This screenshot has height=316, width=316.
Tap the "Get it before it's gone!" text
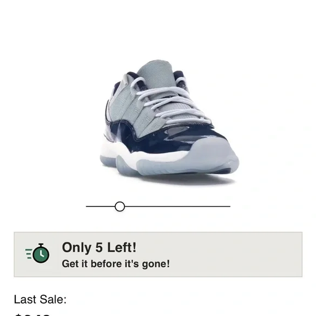(x=116, y=264)
